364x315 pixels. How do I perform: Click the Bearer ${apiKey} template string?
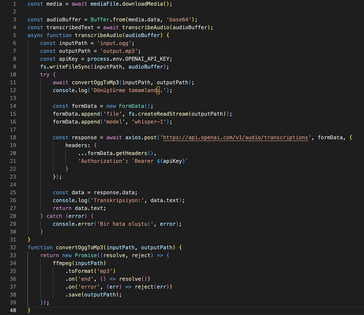160,161
